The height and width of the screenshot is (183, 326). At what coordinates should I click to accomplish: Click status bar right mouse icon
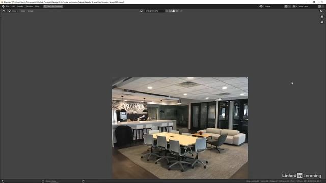pyautogui.click(x=83, y=181)
